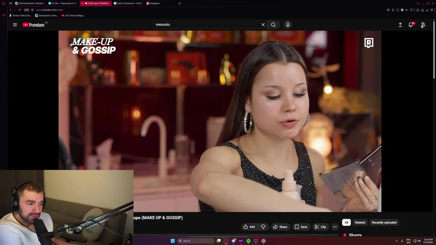Save the video to a playlist
The image size is (436, 245).
point(301,227)
